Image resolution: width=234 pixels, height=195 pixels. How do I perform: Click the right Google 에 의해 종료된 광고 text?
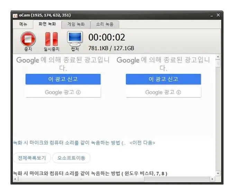click(163, 64)
